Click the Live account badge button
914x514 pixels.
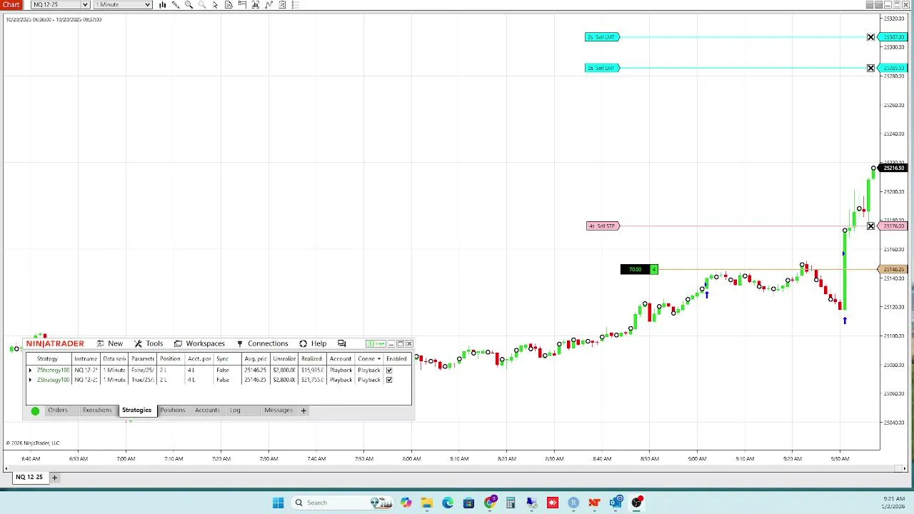(376, 343)
